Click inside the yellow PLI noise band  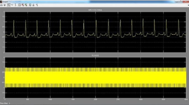95,77
